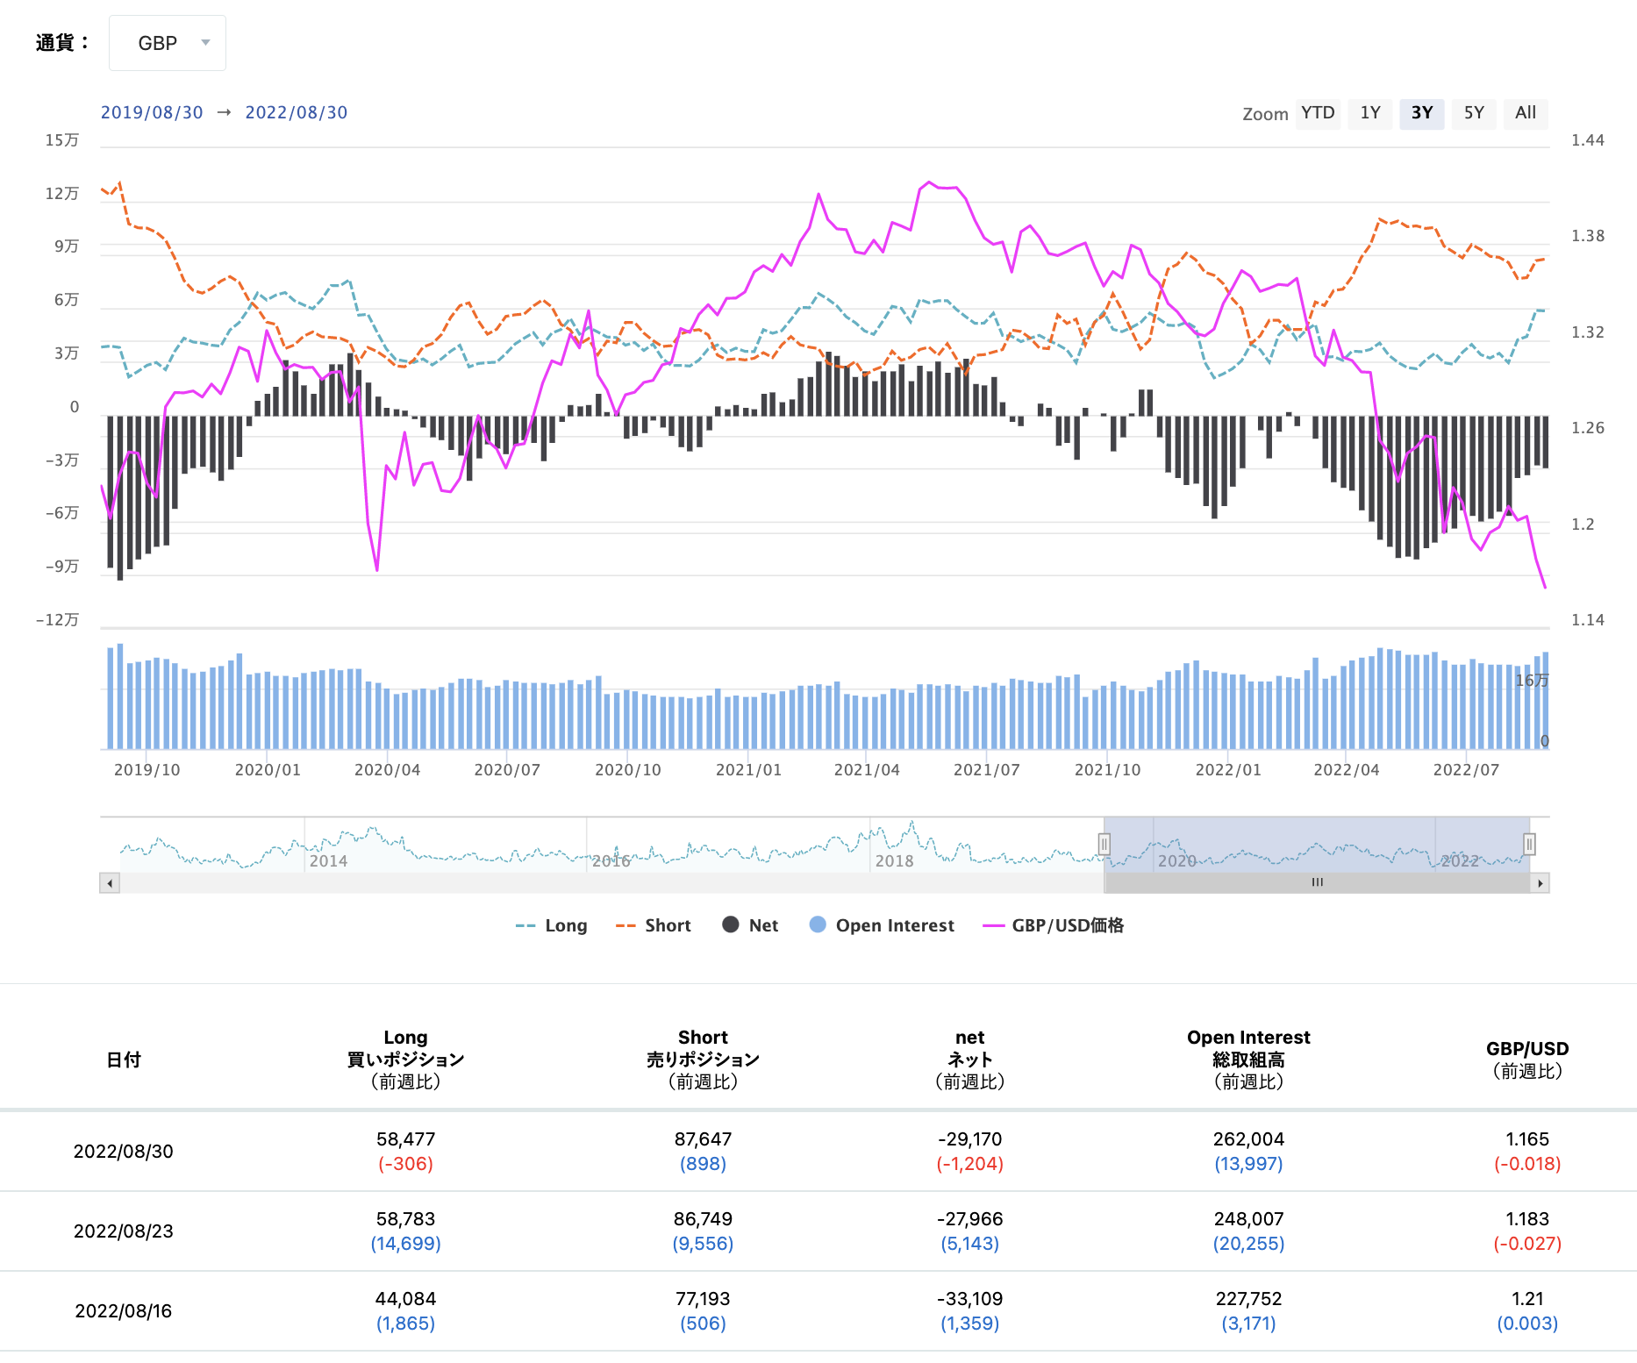Toggle the Open Interest legend
Viewport: 1637px width, 1363px height.
tap(883, 925)
